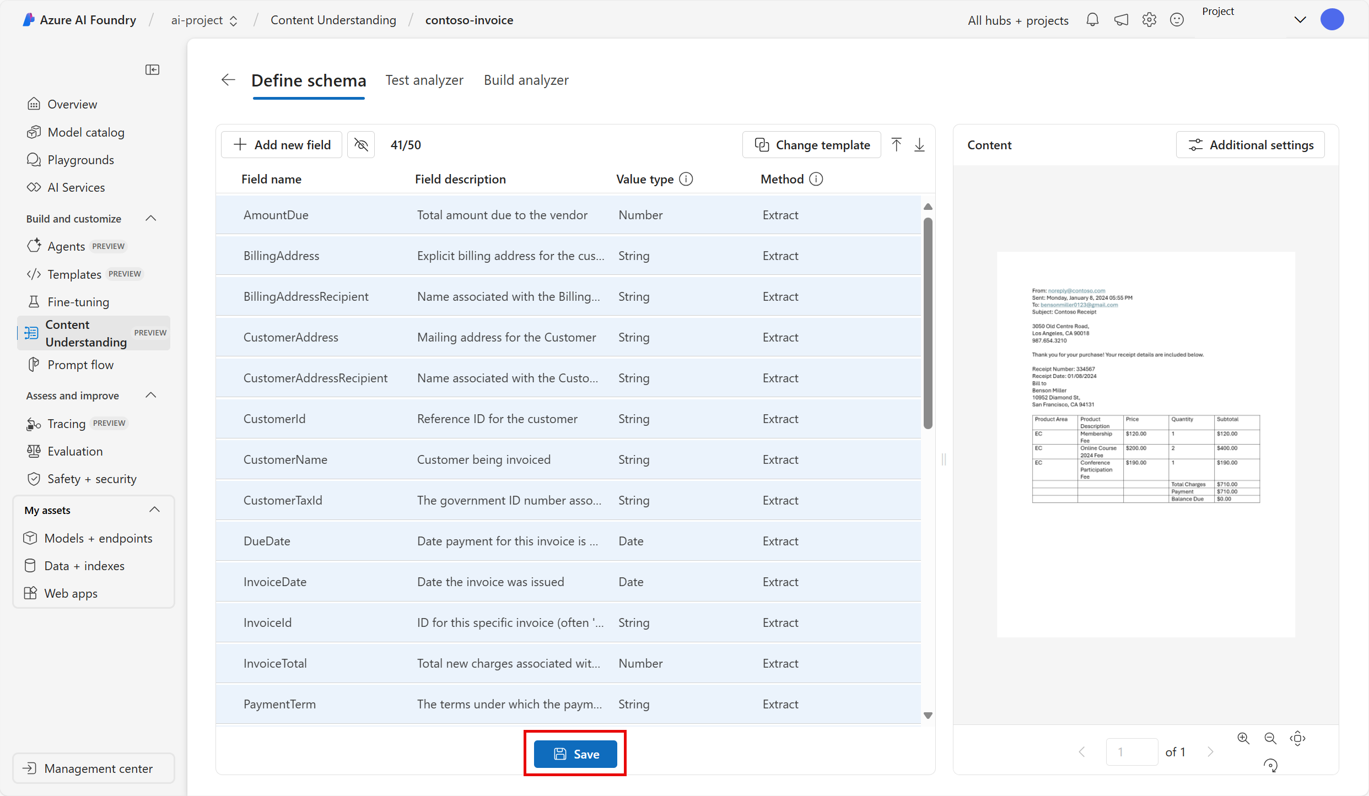This screenshot has height=796, width=1369.
Task: Collapse Build and customize section
Action: pos(150,219)
